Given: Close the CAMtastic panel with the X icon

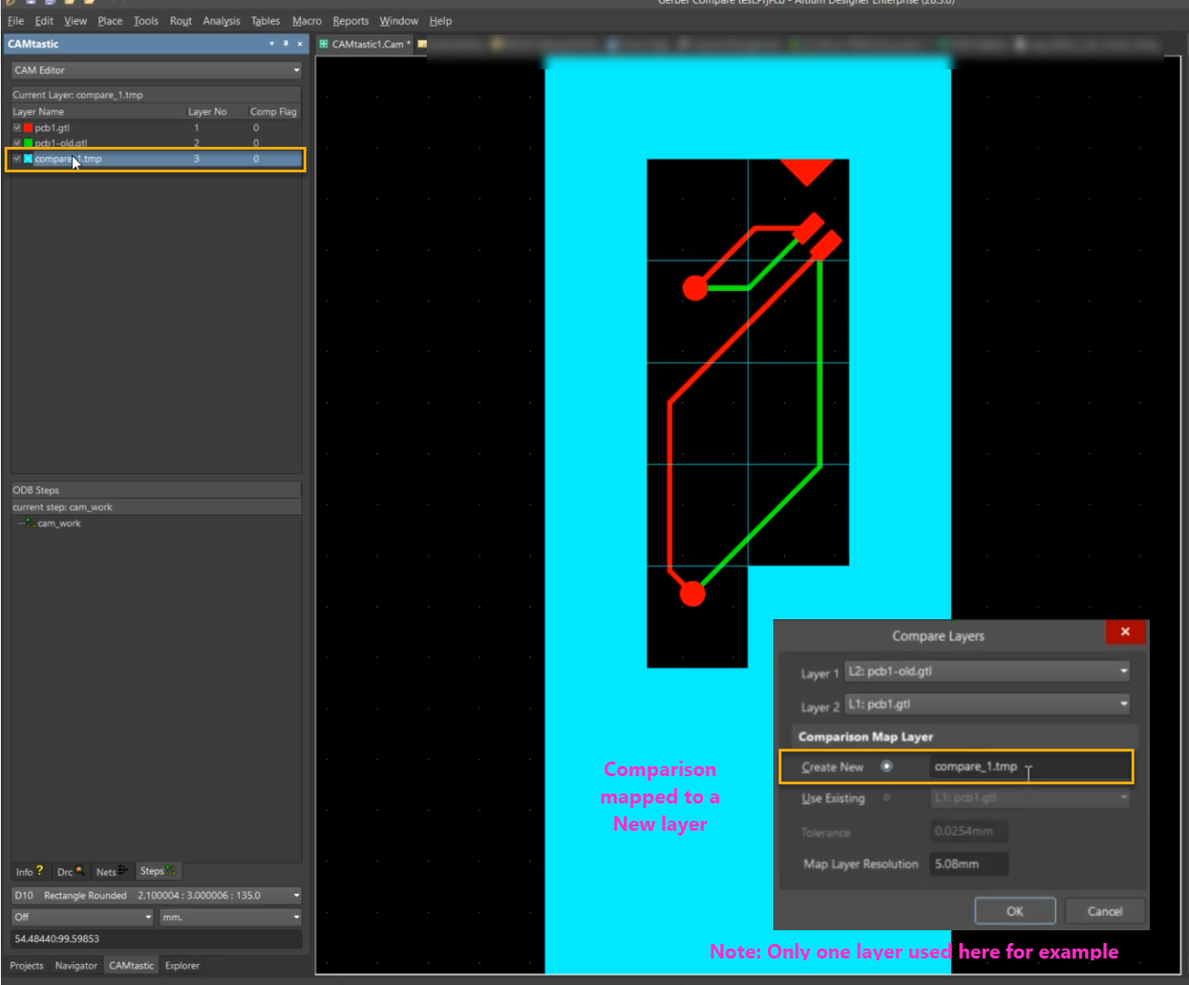Looking at the screenshot, I should 300,44.
